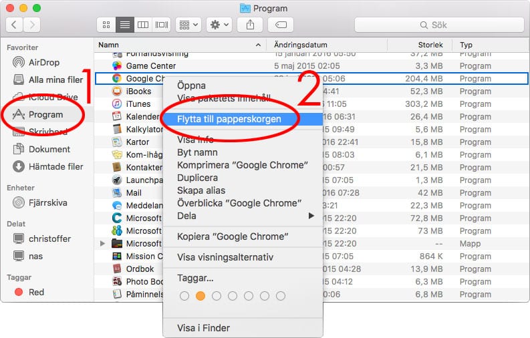Select the iTunes app icon
The height and width of the screenshot is (338, 530).
click(x=117, y=104)
